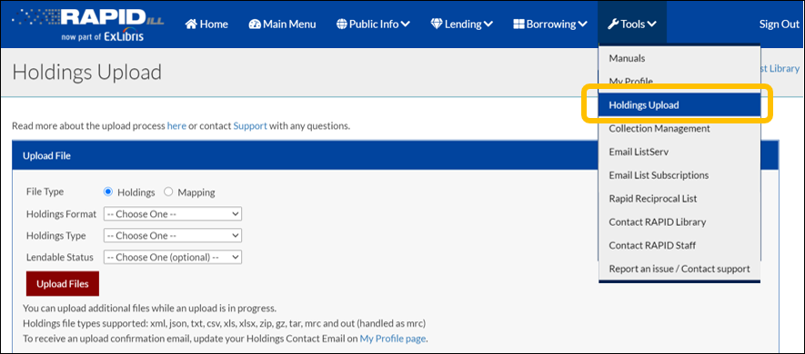This screenshot has height=354, width=805.
Task: Click the Upload Files button
Action: pyautogui.click(x=63, y=284)
